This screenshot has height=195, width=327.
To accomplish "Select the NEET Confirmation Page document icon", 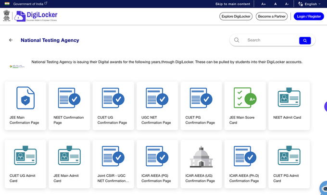I will 69,98.
